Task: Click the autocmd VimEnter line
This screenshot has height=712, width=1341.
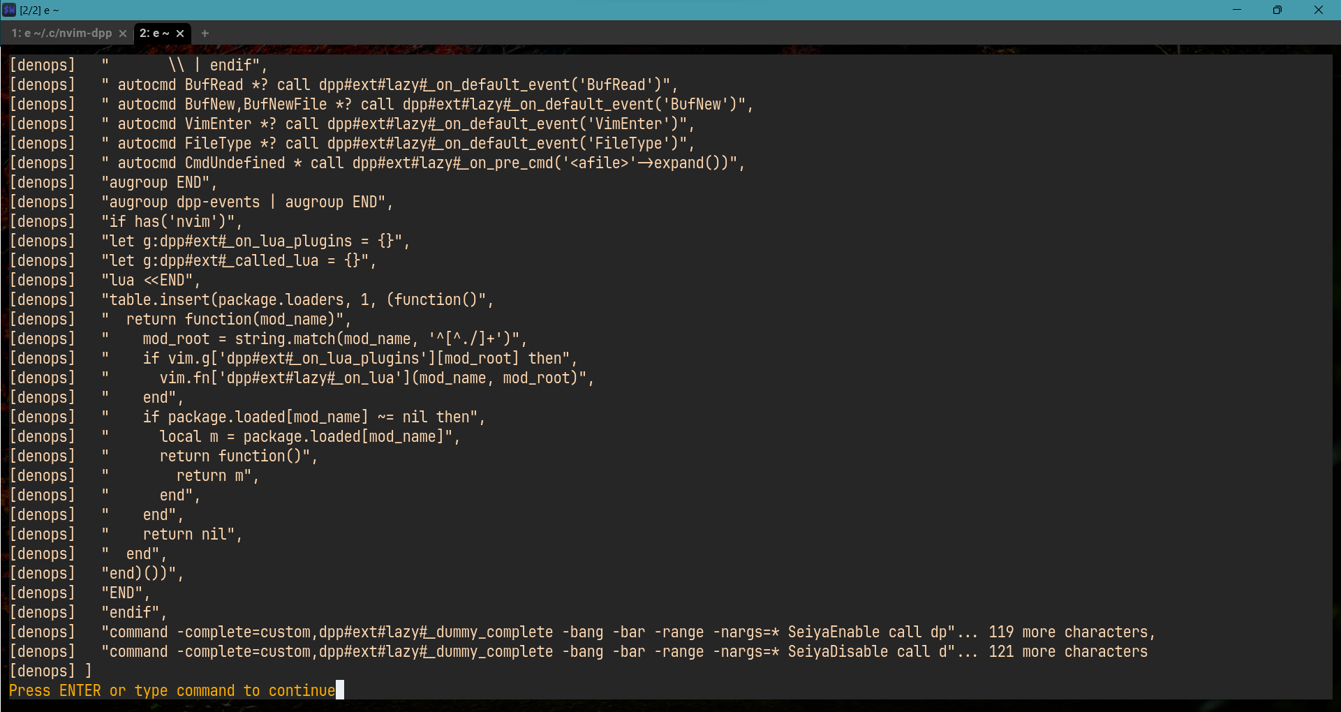Action: pos(398,124)
